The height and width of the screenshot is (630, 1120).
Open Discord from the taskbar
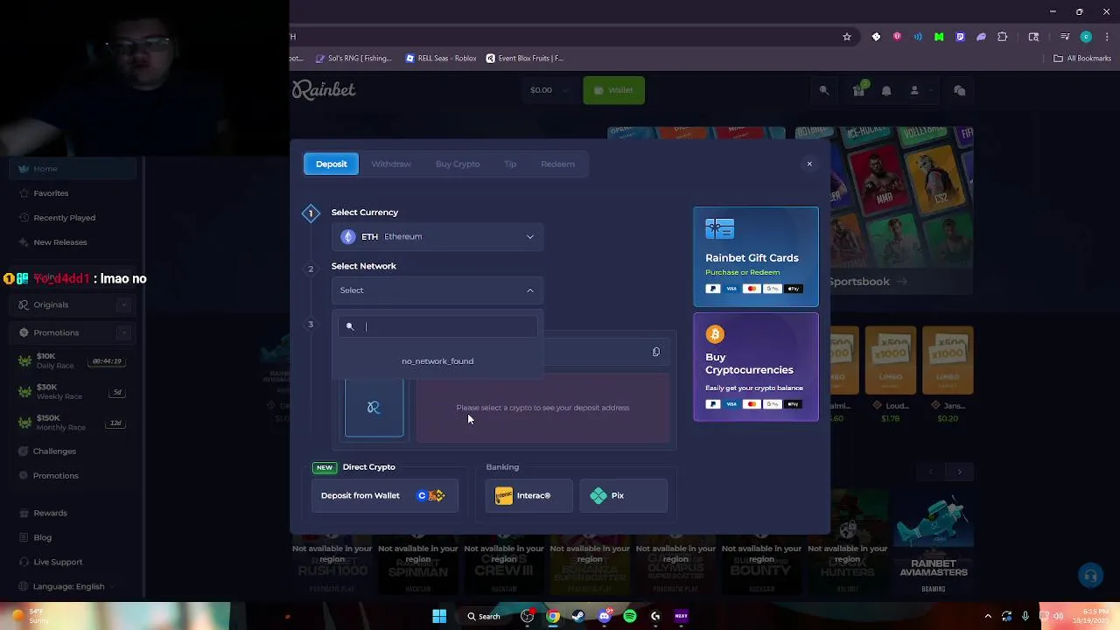pos(604,616)
